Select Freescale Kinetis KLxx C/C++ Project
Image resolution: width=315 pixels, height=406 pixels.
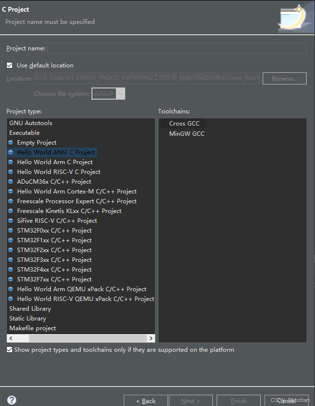point(69,211)
